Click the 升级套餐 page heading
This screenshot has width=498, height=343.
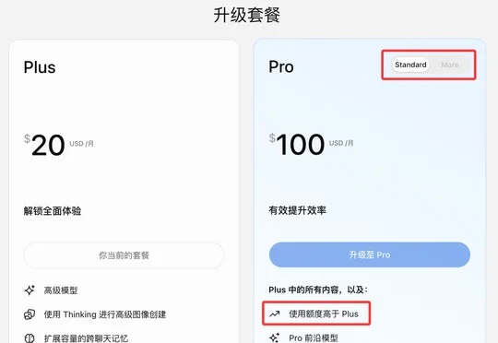coord(247,16)
